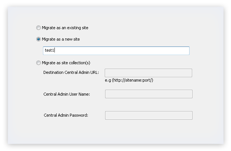Viewport: 231px width, 151px height.
Task: Click the 'Migrate as an existing site' label text
Action: (65, 28)
